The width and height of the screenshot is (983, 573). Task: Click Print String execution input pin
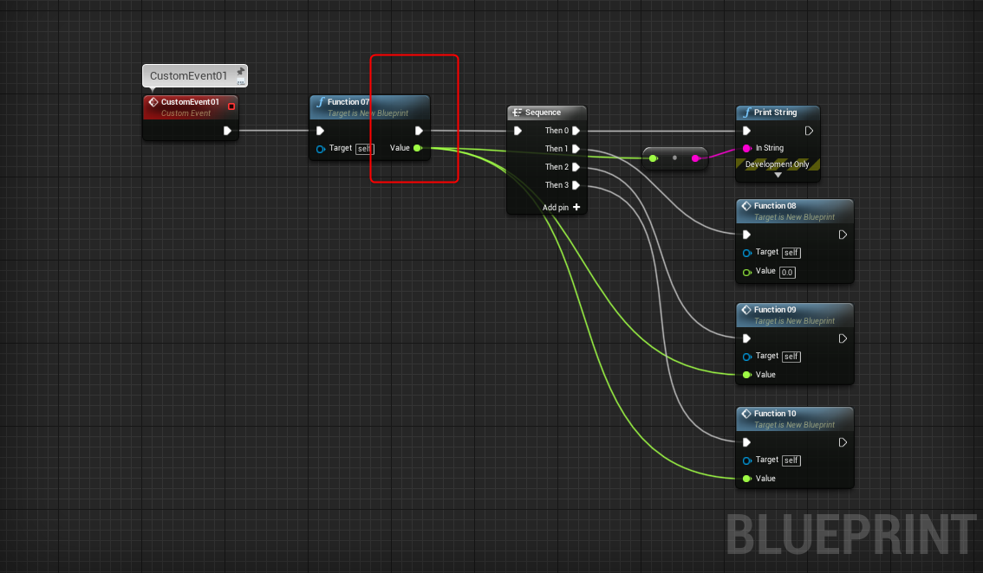coord(746,131)
